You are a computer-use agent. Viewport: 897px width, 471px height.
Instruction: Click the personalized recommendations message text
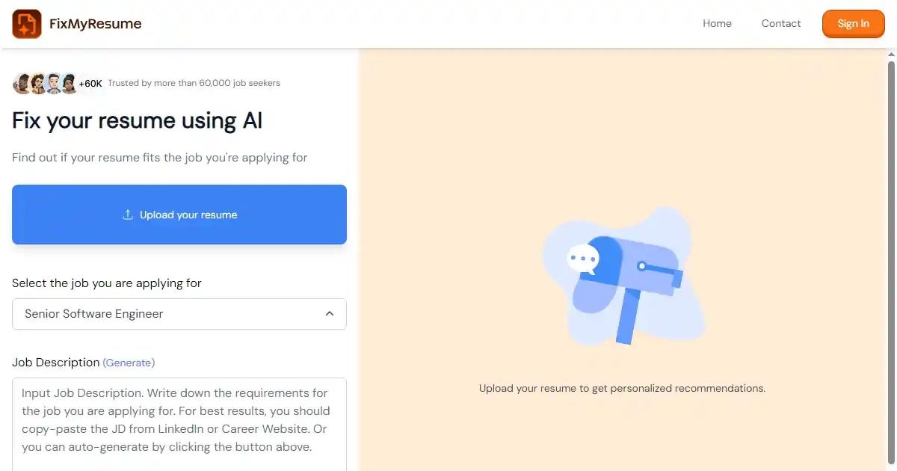tap(622, 389)
